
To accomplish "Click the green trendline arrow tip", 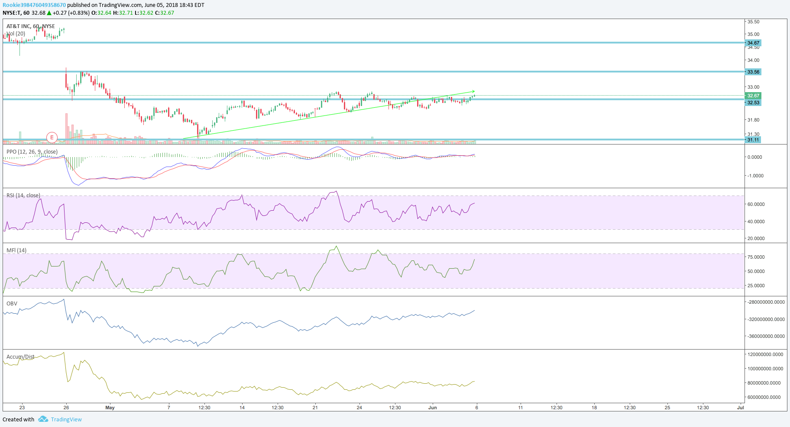I will click(x=474, y=91).
